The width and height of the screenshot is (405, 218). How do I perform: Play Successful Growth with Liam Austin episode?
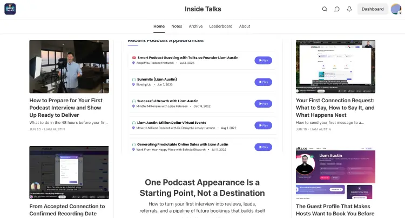pyautogui.click(x=263, y=104)
